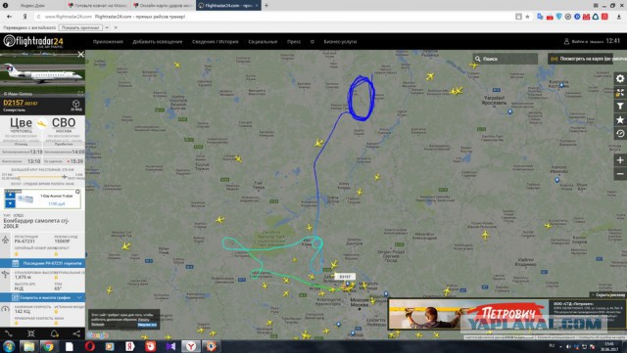This screenshot has height=353, width=627.
Task: Open 3D view of the flight
Action: pyautogui.click(x=76, y=105)
